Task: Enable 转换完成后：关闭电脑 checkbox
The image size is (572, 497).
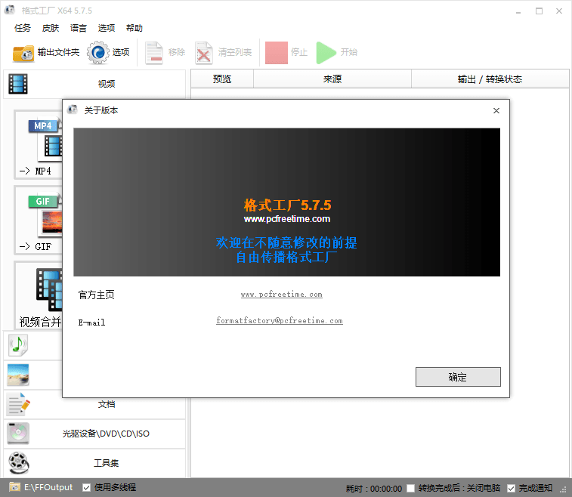Action: 410,488
